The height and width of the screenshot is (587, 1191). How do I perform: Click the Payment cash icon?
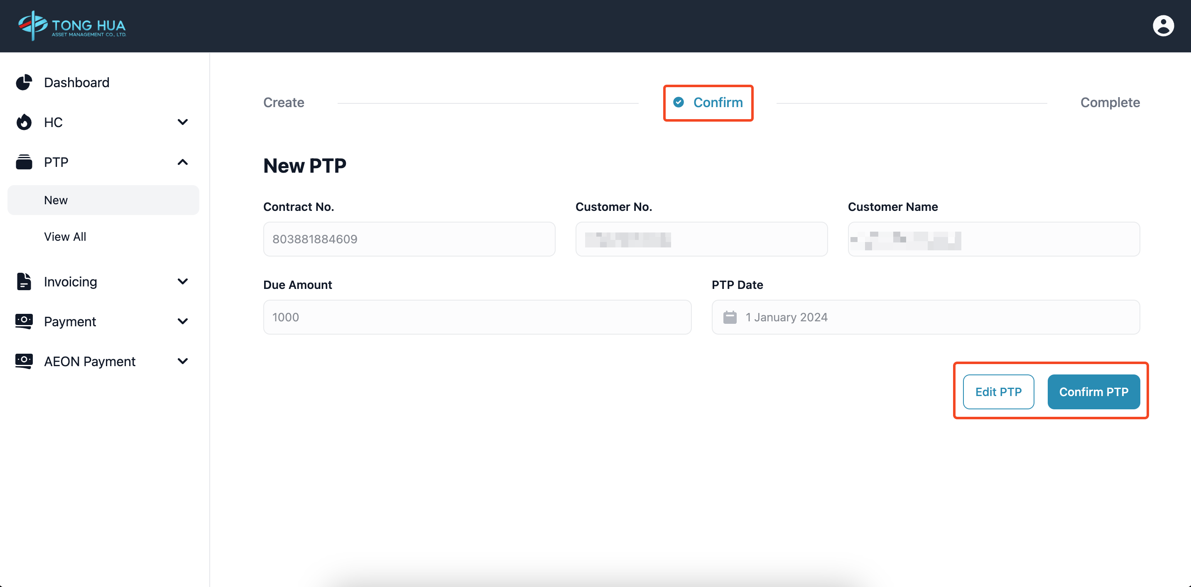coord(24,321)
